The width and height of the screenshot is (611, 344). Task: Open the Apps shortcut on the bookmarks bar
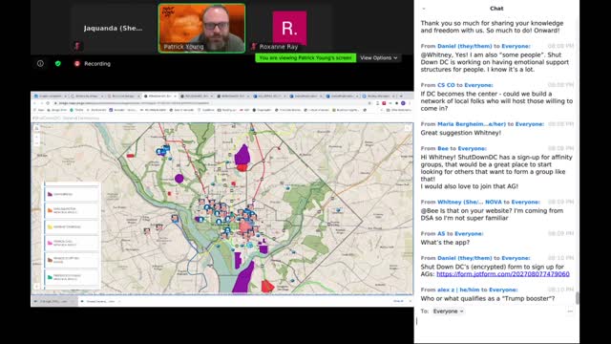pyautogui.click(x=38, y=111)
